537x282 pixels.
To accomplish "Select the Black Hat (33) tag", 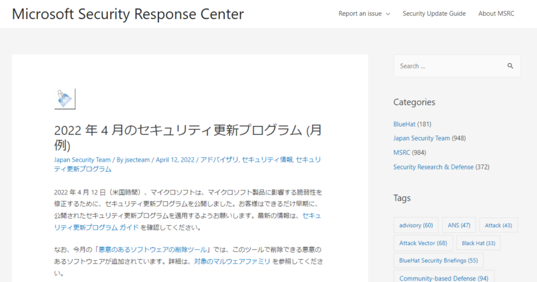I will click(x=478, y=243).
